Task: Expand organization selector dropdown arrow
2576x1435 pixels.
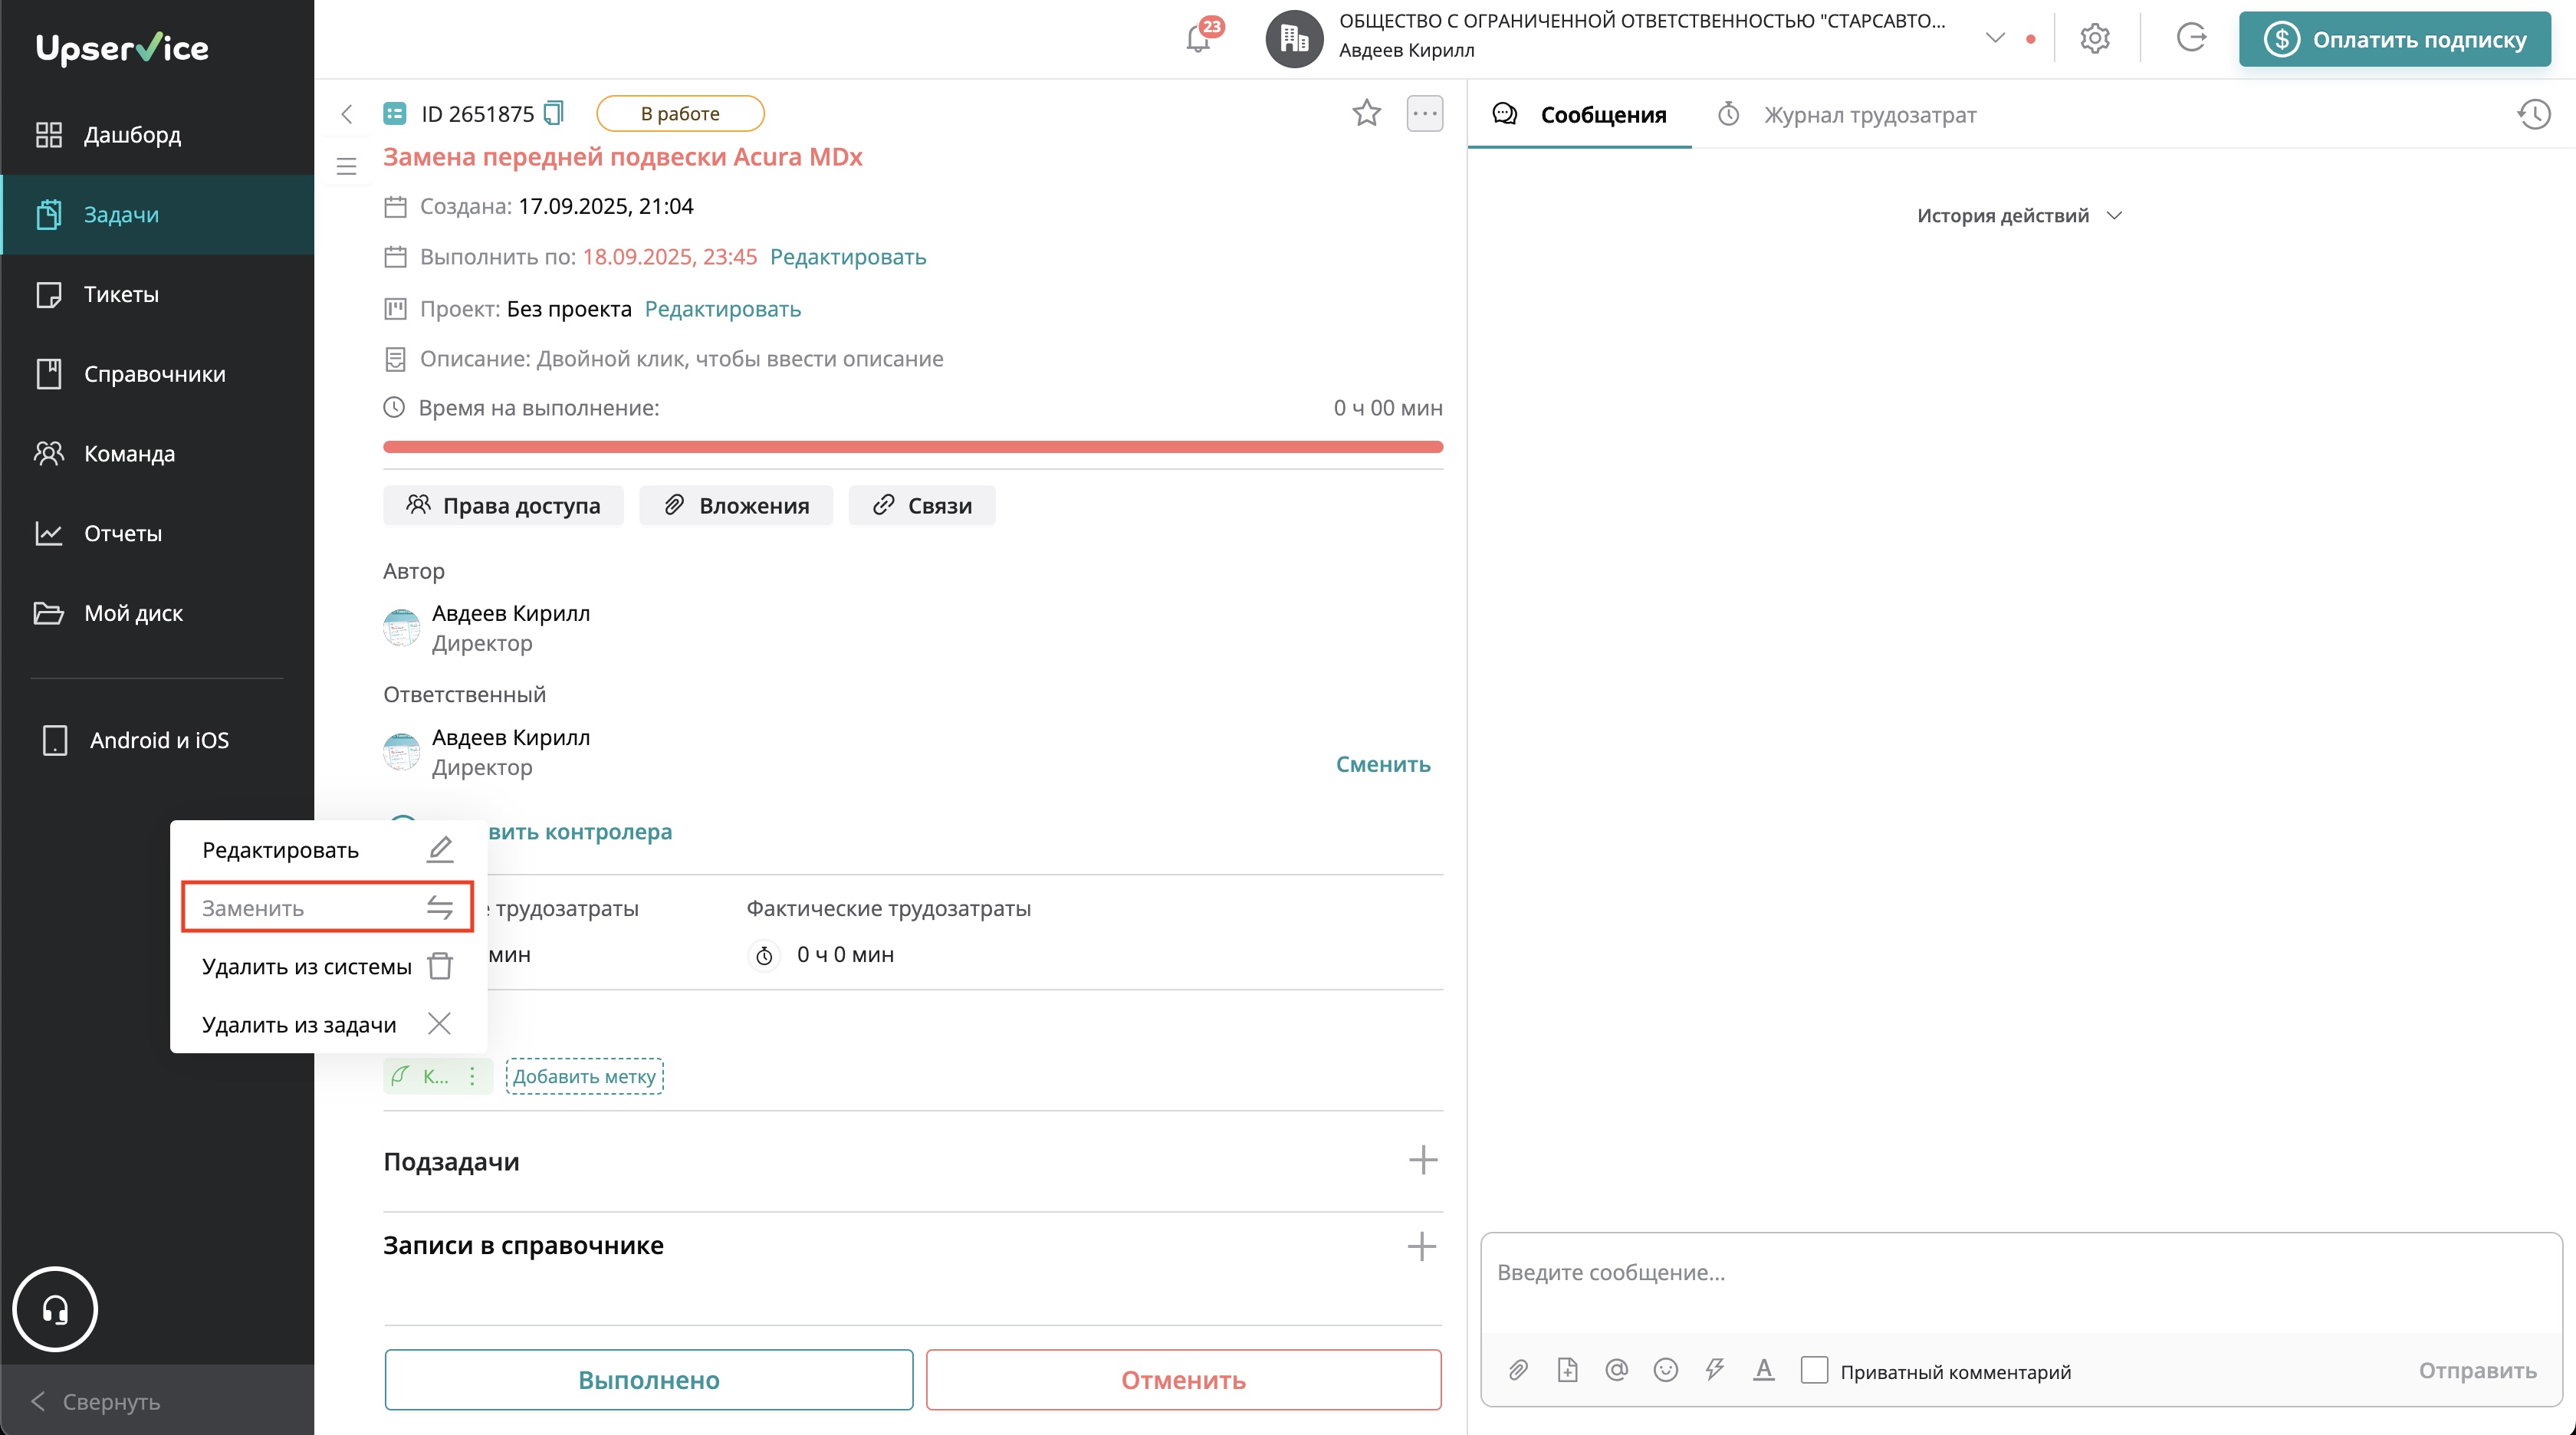Action: click(x=1995, y=38)
